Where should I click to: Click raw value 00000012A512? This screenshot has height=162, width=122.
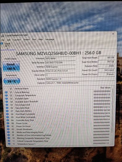(102, 107)
